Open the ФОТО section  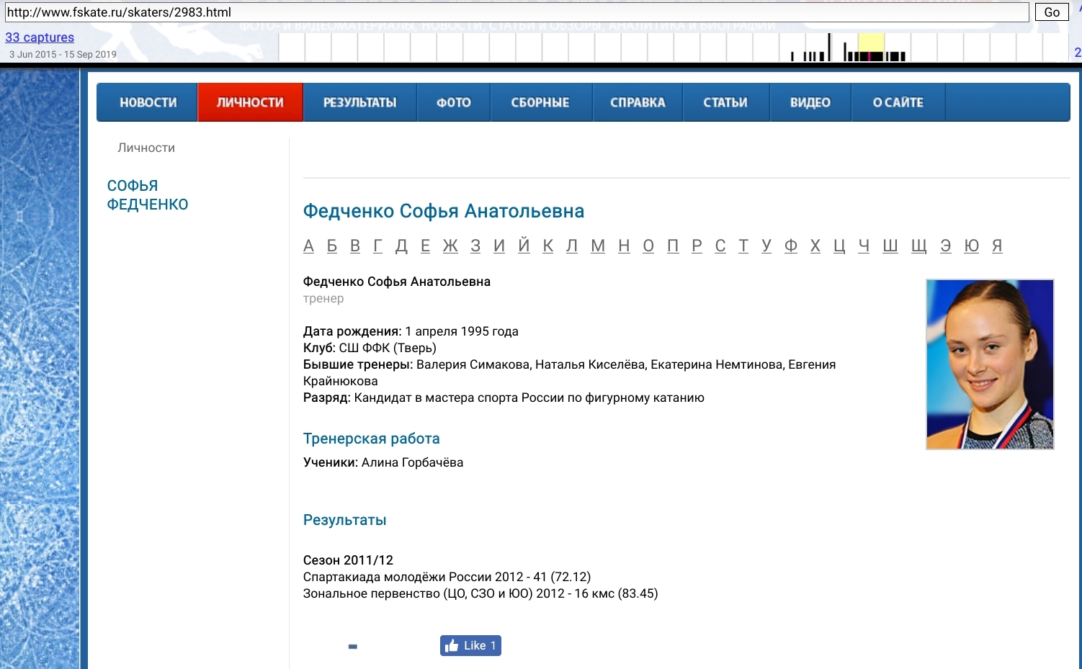(453, 102)
